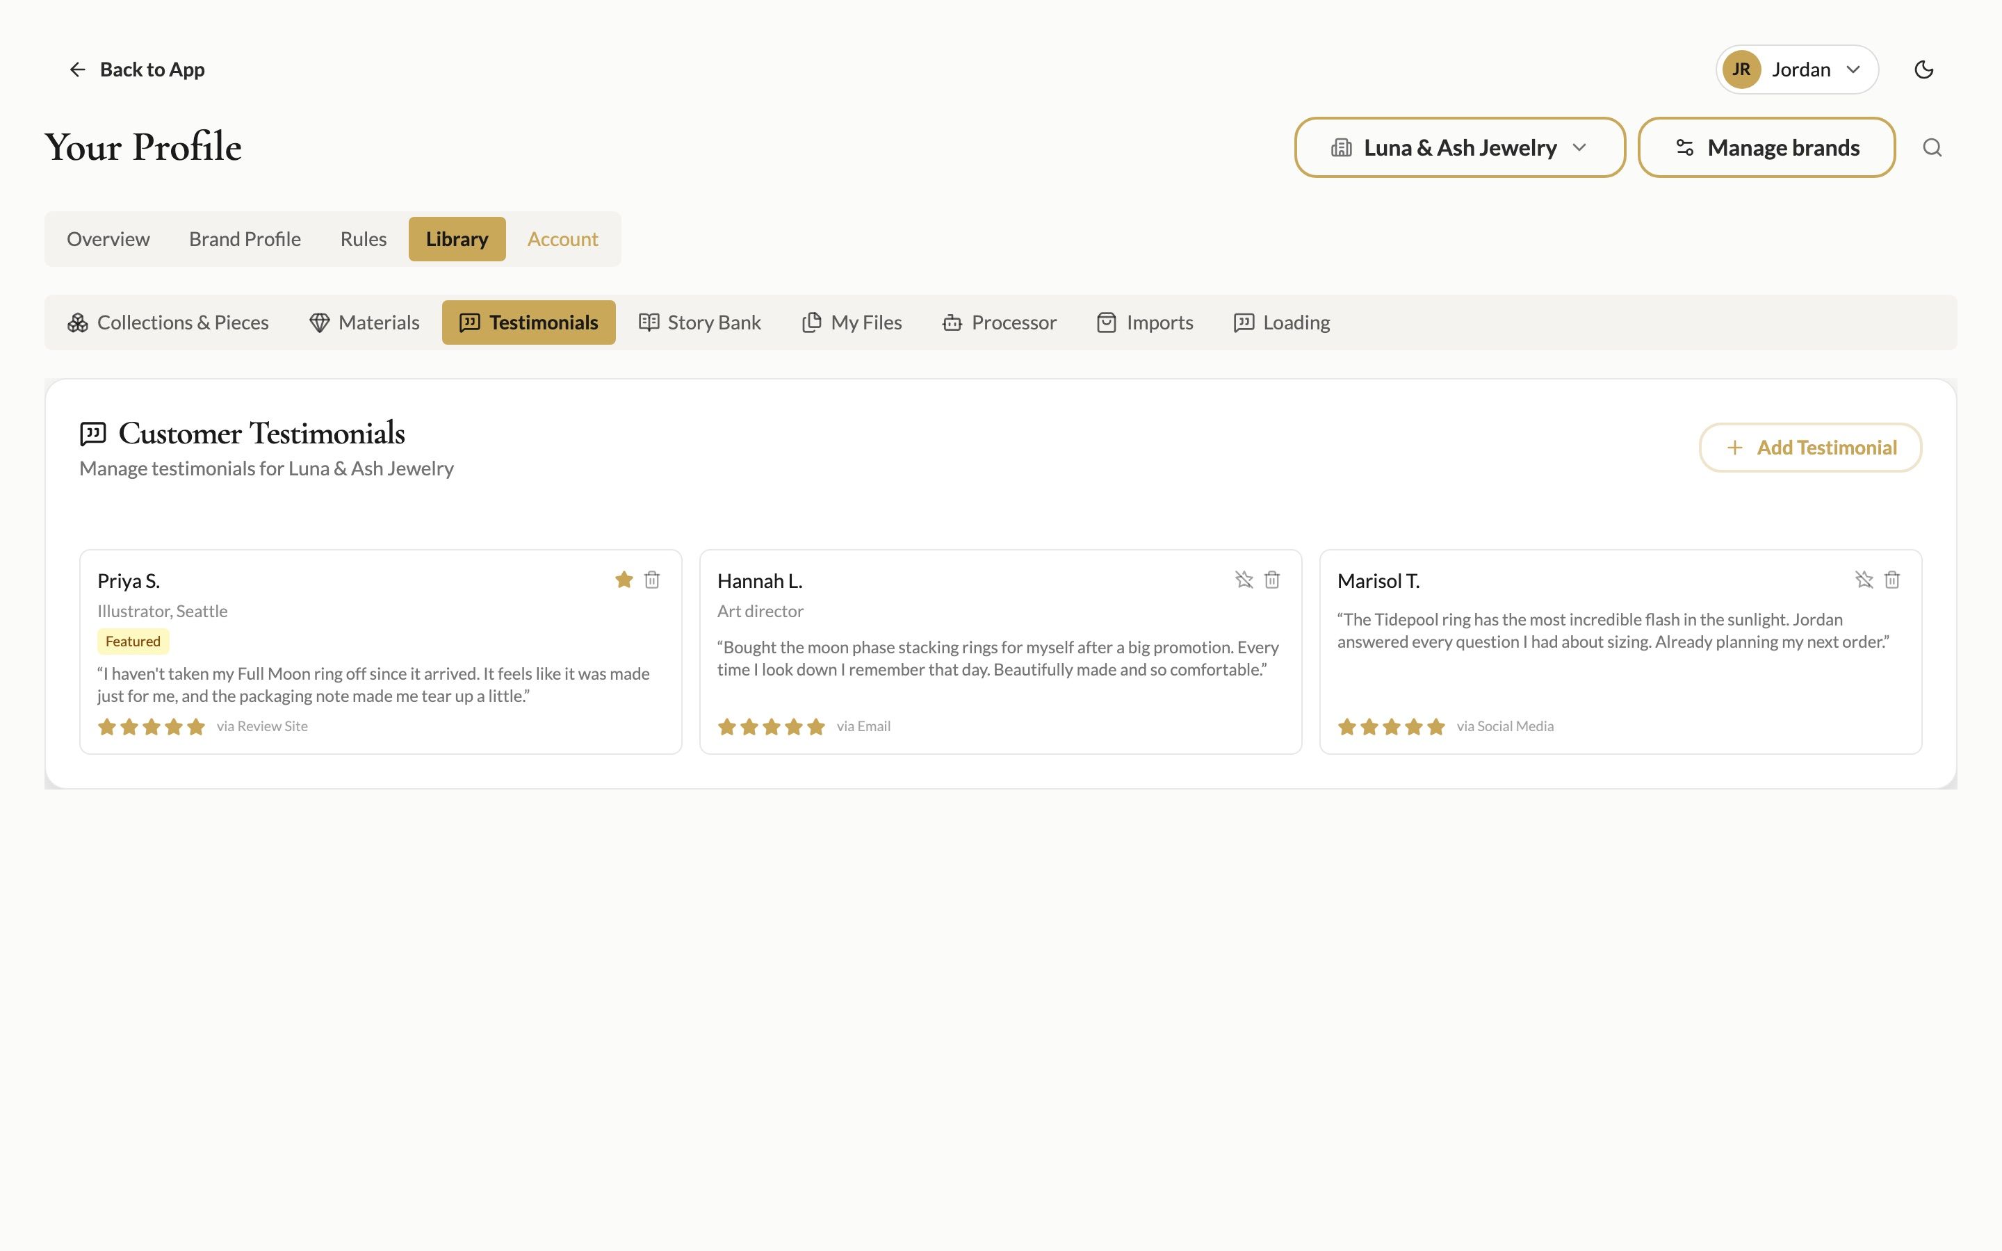Toggle dark mode moon icon
The image size is (2002, 1251).
[1923, 69]
